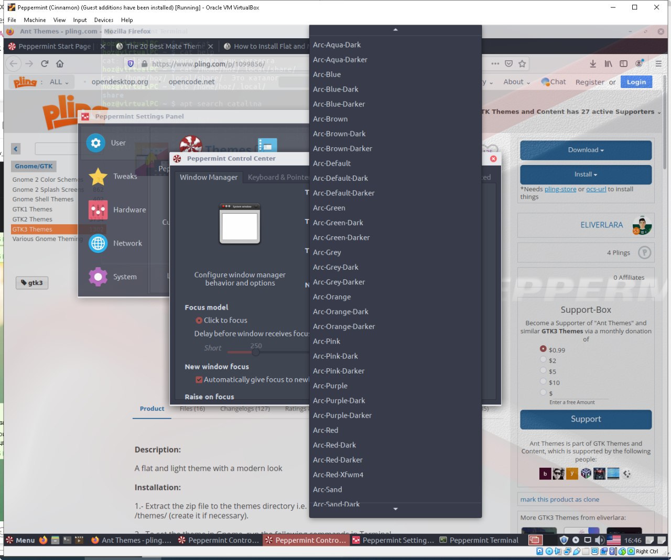Viewport: 671px width, 560px height.
Task: Click Firefox reload page icon
Action: click(45, 63)
